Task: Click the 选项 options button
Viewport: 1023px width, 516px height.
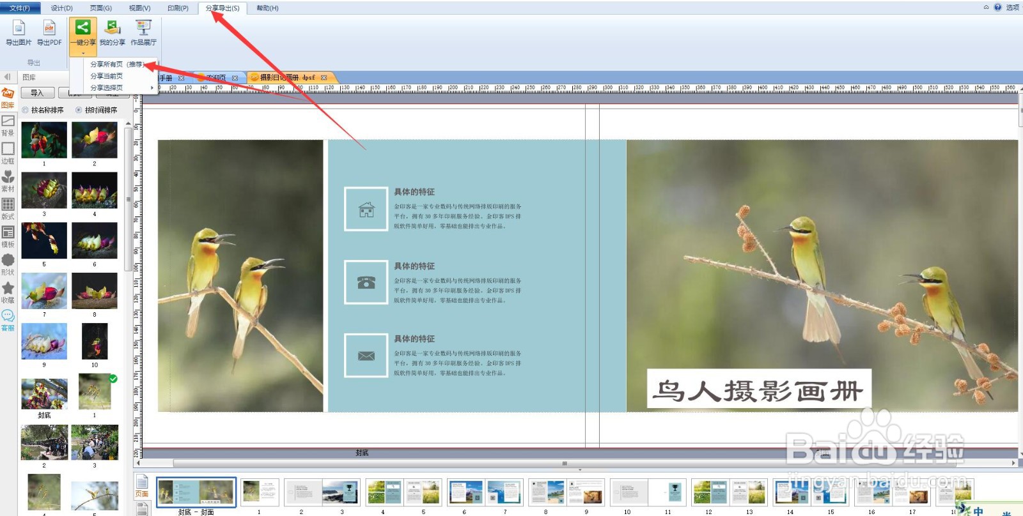Action: (1013, 8)
